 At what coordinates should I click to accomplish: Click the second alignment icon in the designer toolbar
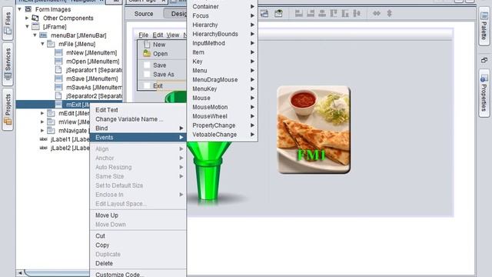[x=311, y=13]
